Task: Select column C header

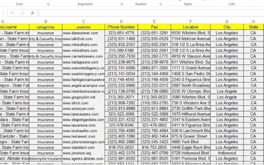Action: (83, 22)
